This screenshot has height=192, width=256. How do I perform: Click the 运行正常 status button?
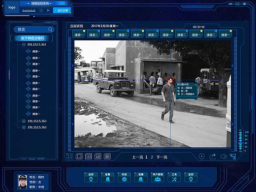pos(62,10)
